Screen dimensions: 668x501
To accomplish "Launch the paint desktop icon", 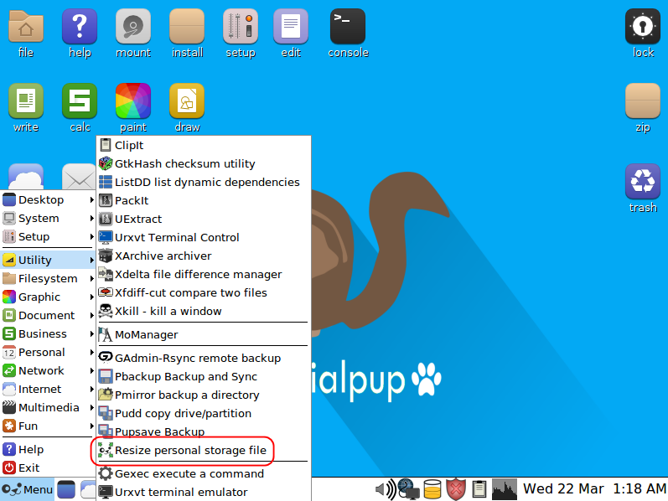I will [133, 101].
